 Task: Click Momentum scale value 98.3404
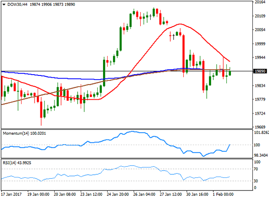[x=261, y=155]
